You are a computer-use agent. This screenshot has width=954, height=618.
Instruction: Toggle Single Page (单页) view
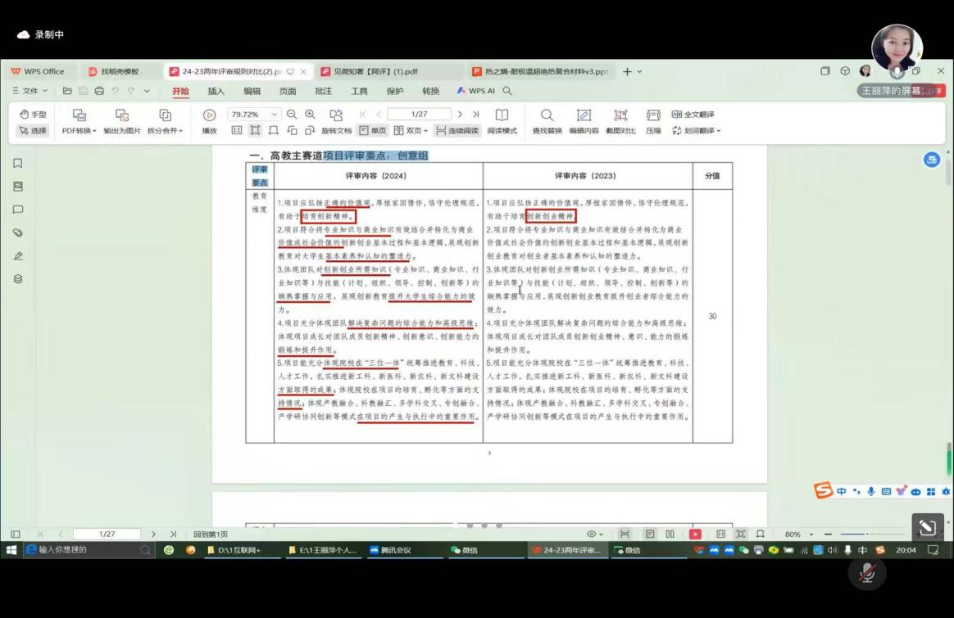[373, 131]
